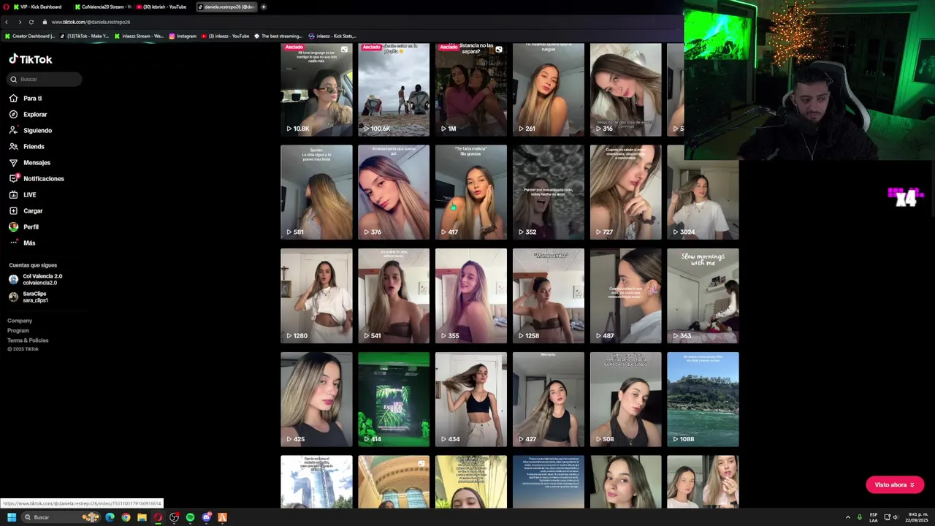Open Discord from the taskbar

[207, 517]
